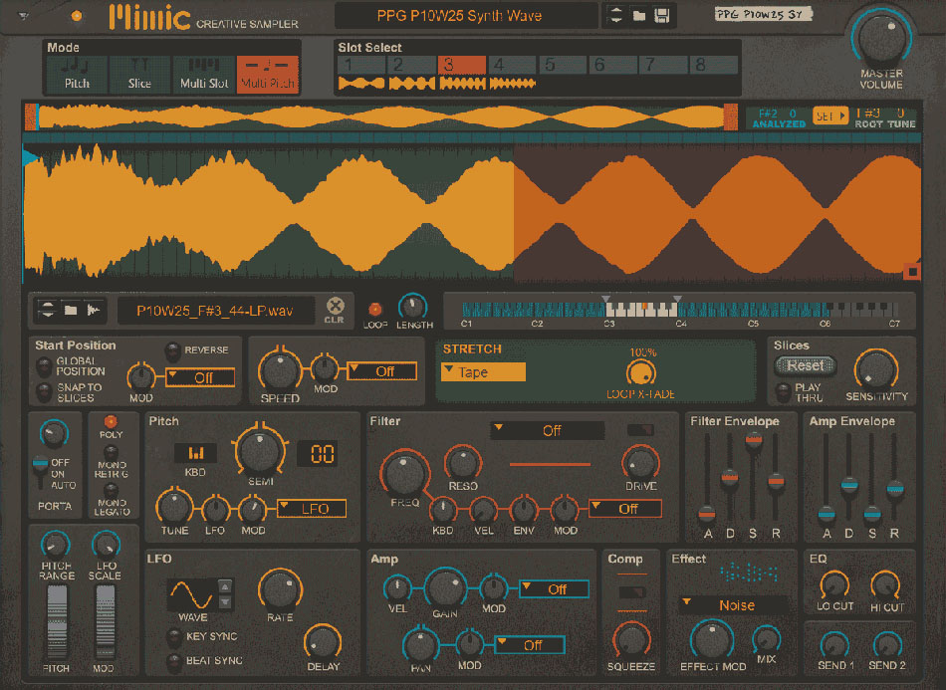The height and width of the screenshot is (690, 946).
Task: Enable MONO LEGATO mode
Action: (111, 490)
